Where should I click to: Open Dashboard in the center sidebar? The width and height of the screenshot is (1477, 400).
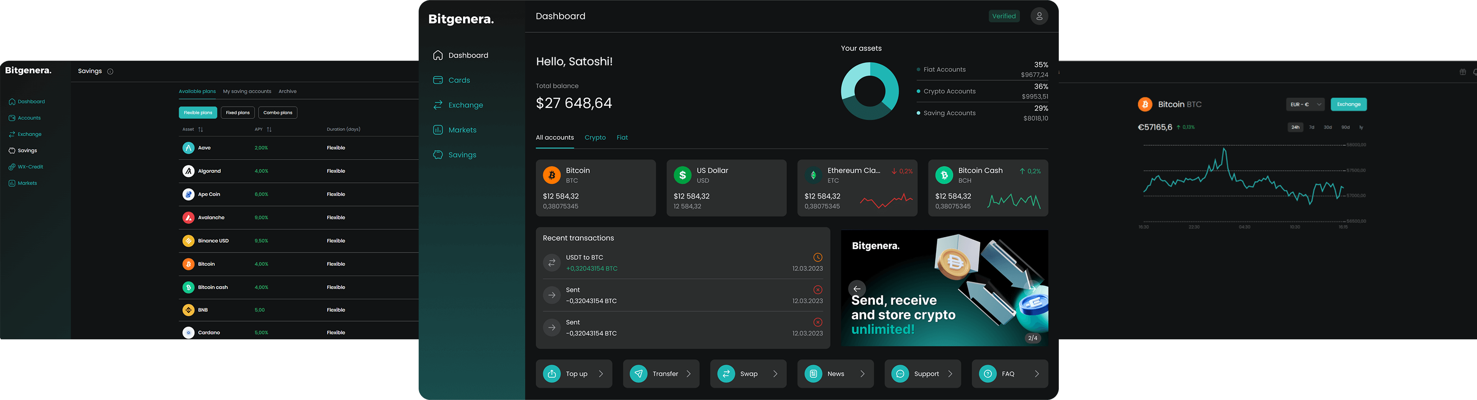coord(460,56)
